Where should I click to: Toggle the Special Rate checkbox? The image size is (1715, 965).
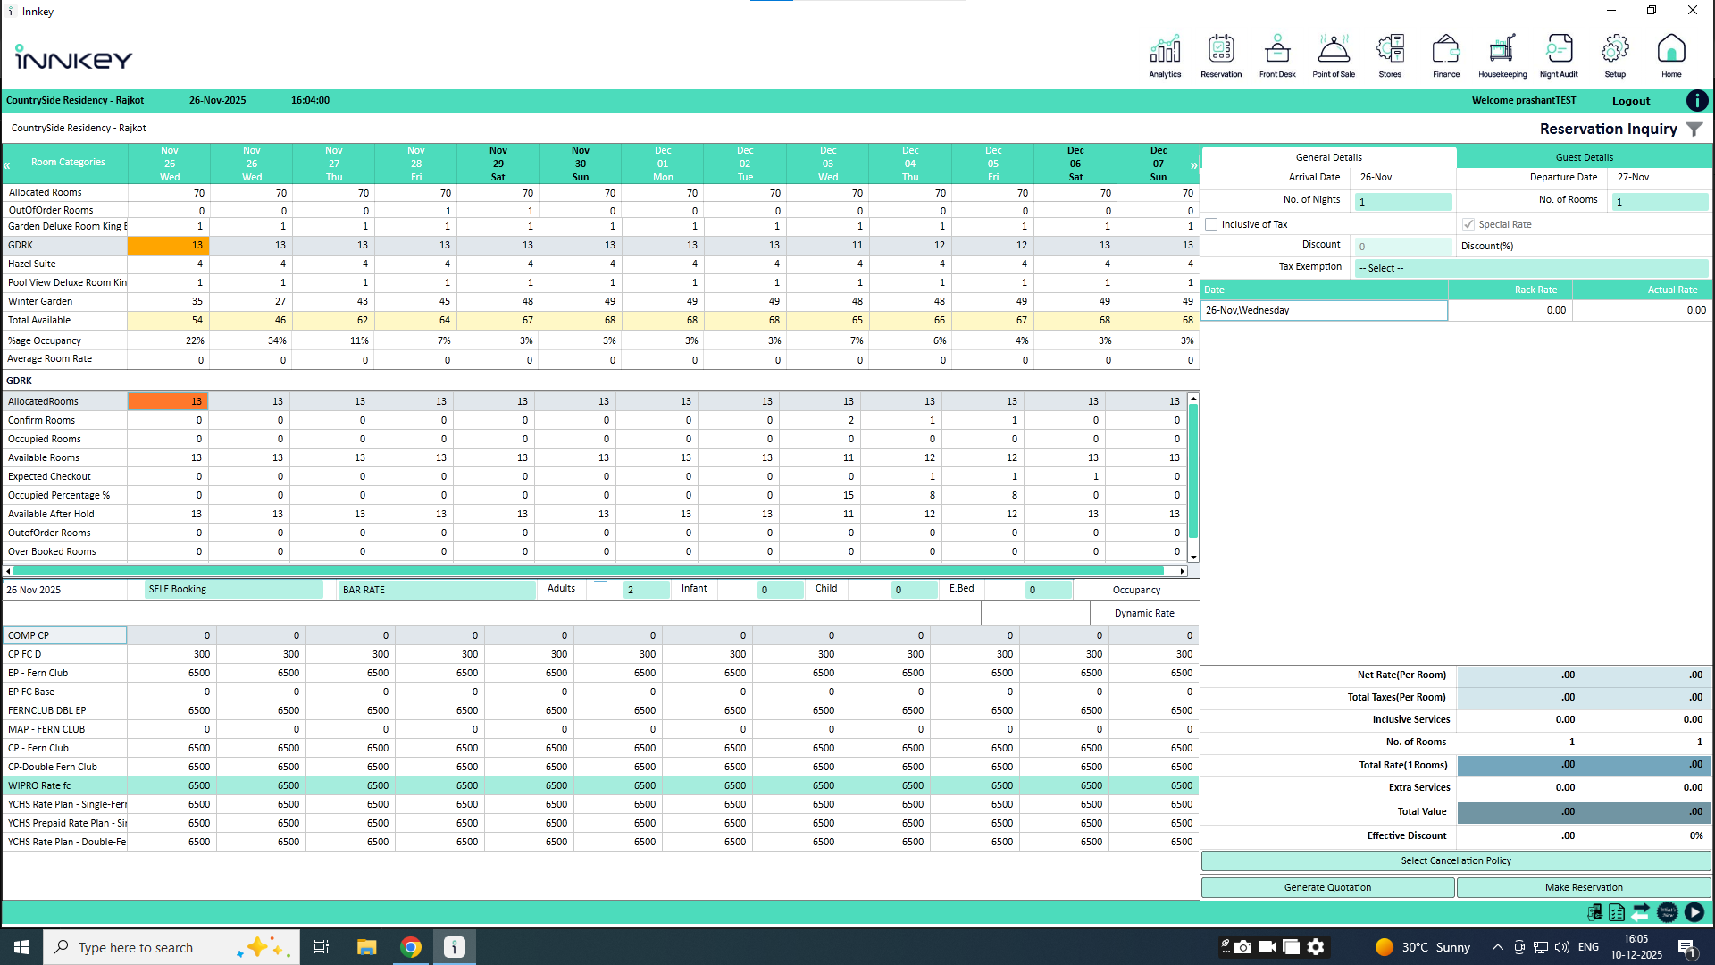[1468, 224]
